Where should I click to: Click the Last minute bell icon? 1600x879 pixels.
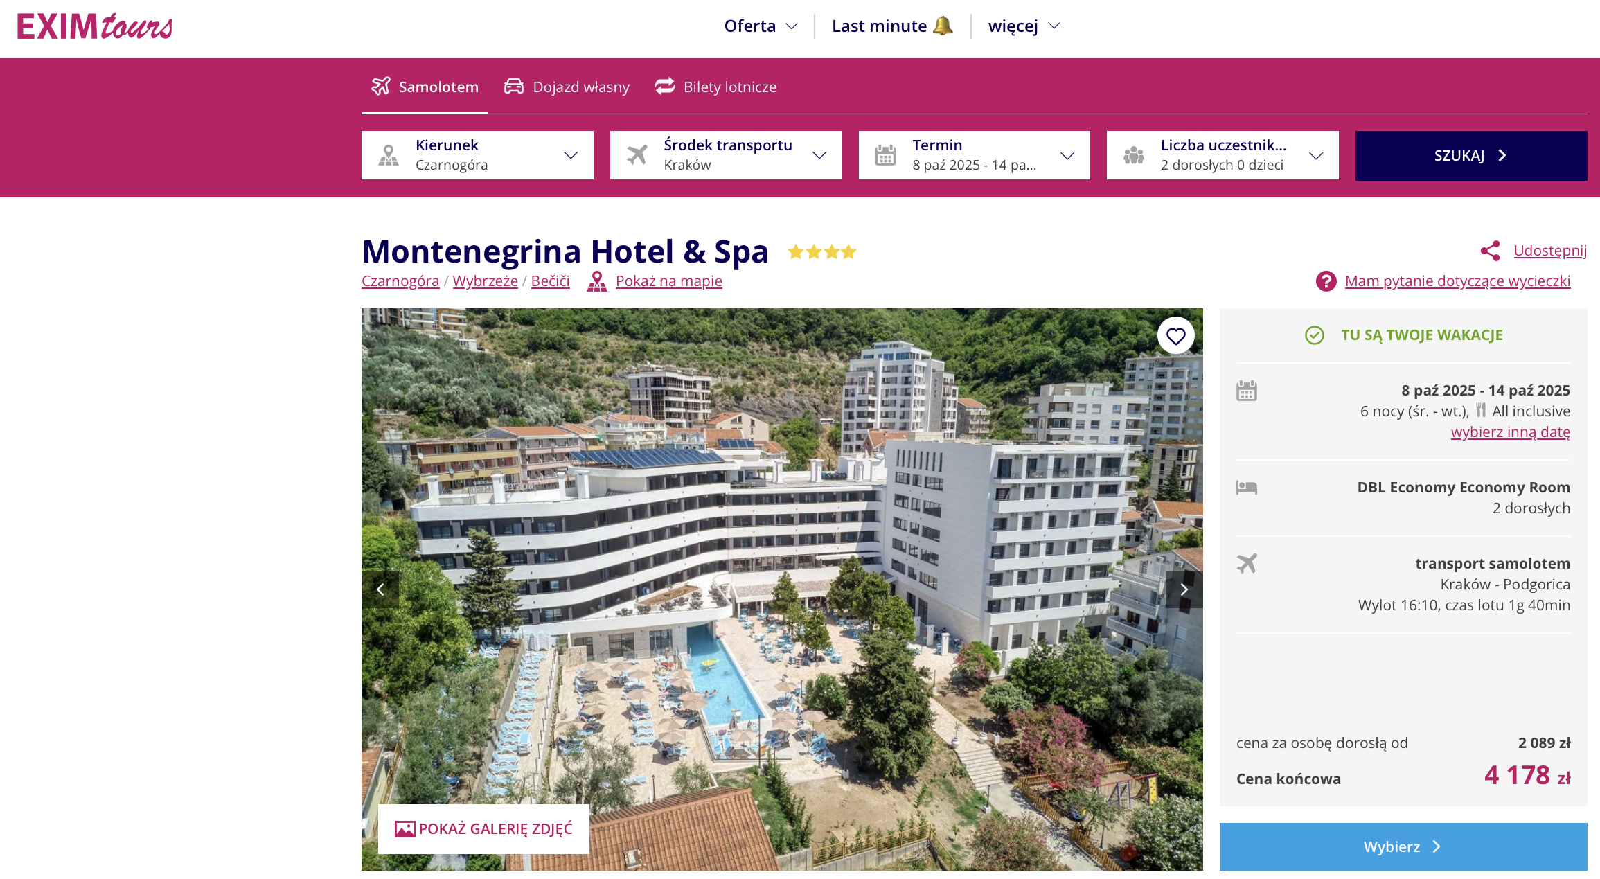[943, 26]
